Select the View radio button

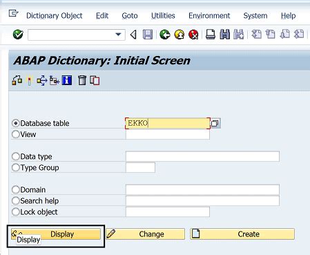coord(16,134)
